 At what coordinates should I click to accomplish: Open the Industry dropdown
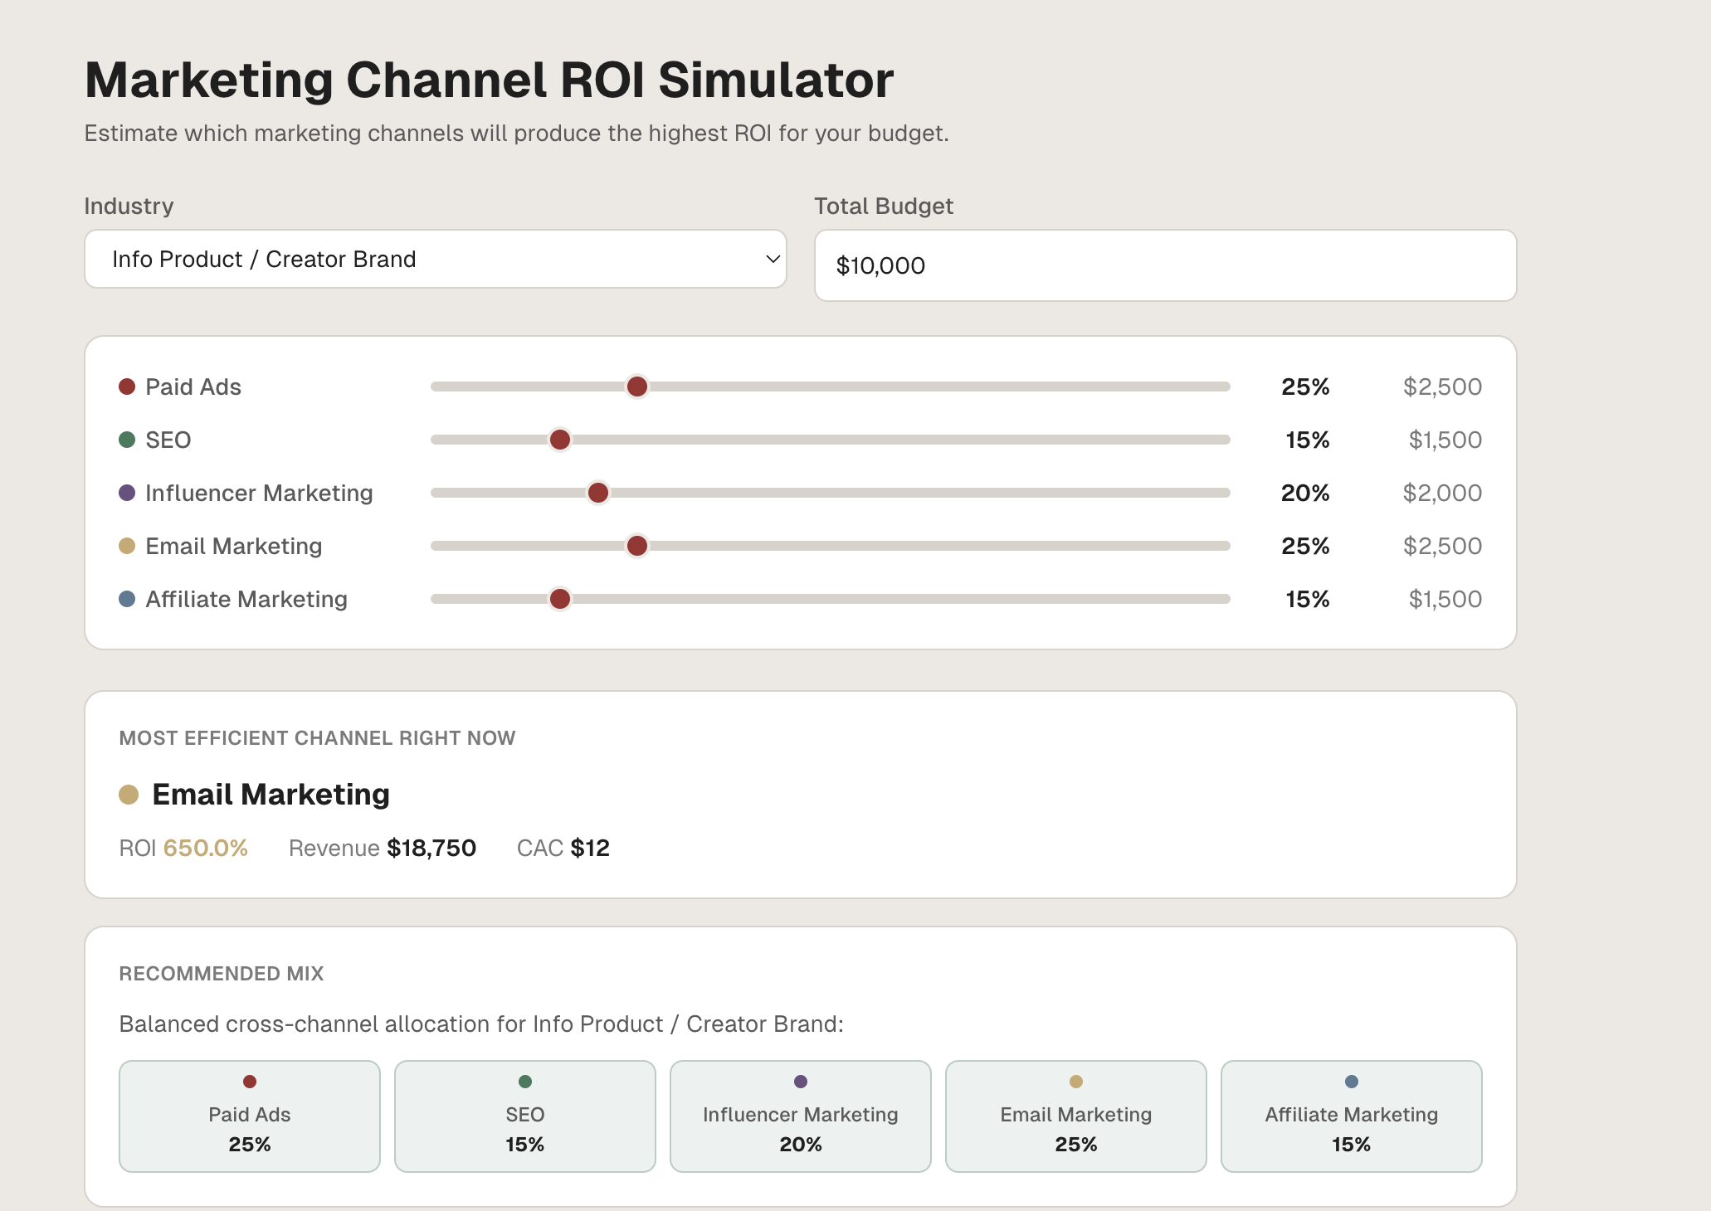(x=435, y=260)
